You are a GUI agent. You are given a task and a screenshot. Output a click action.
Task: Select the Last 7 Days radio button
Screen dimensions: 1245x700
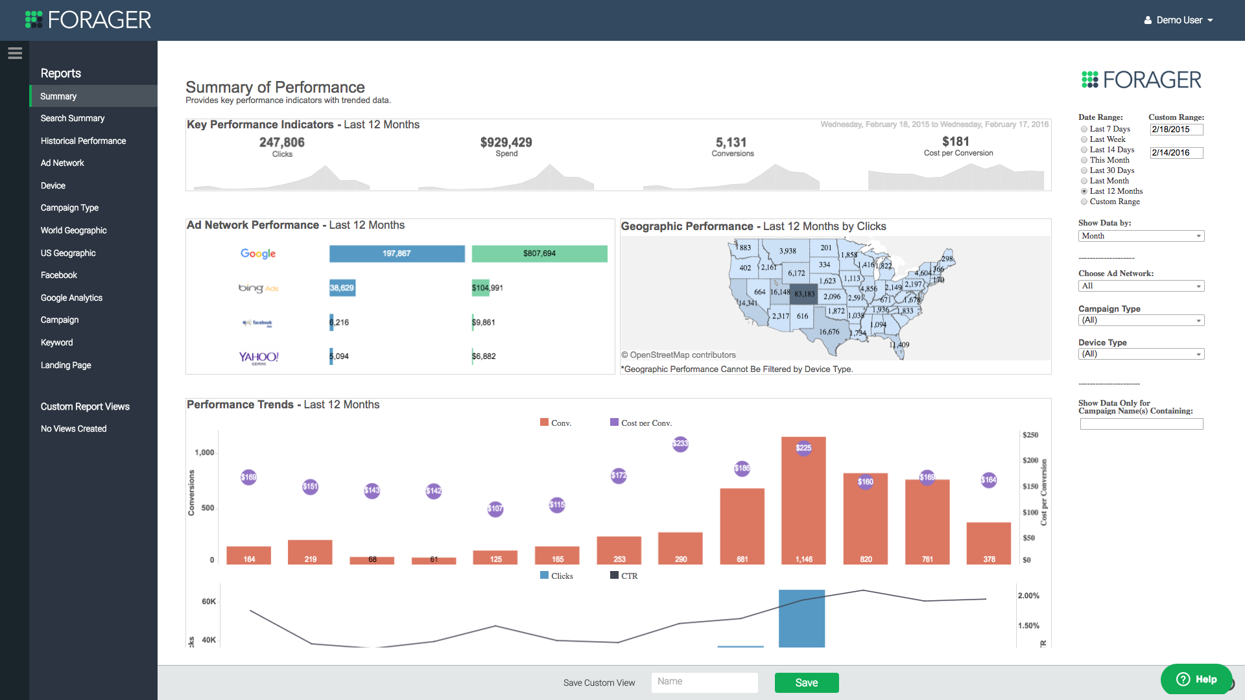point(1084,129)
